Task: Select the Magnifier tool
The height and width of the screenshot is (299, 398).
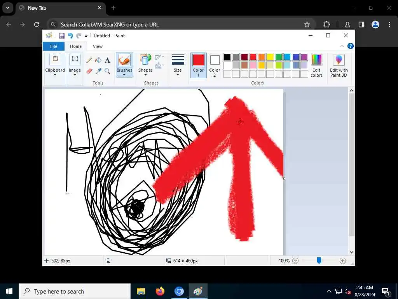Action: (x=107, y=71)
